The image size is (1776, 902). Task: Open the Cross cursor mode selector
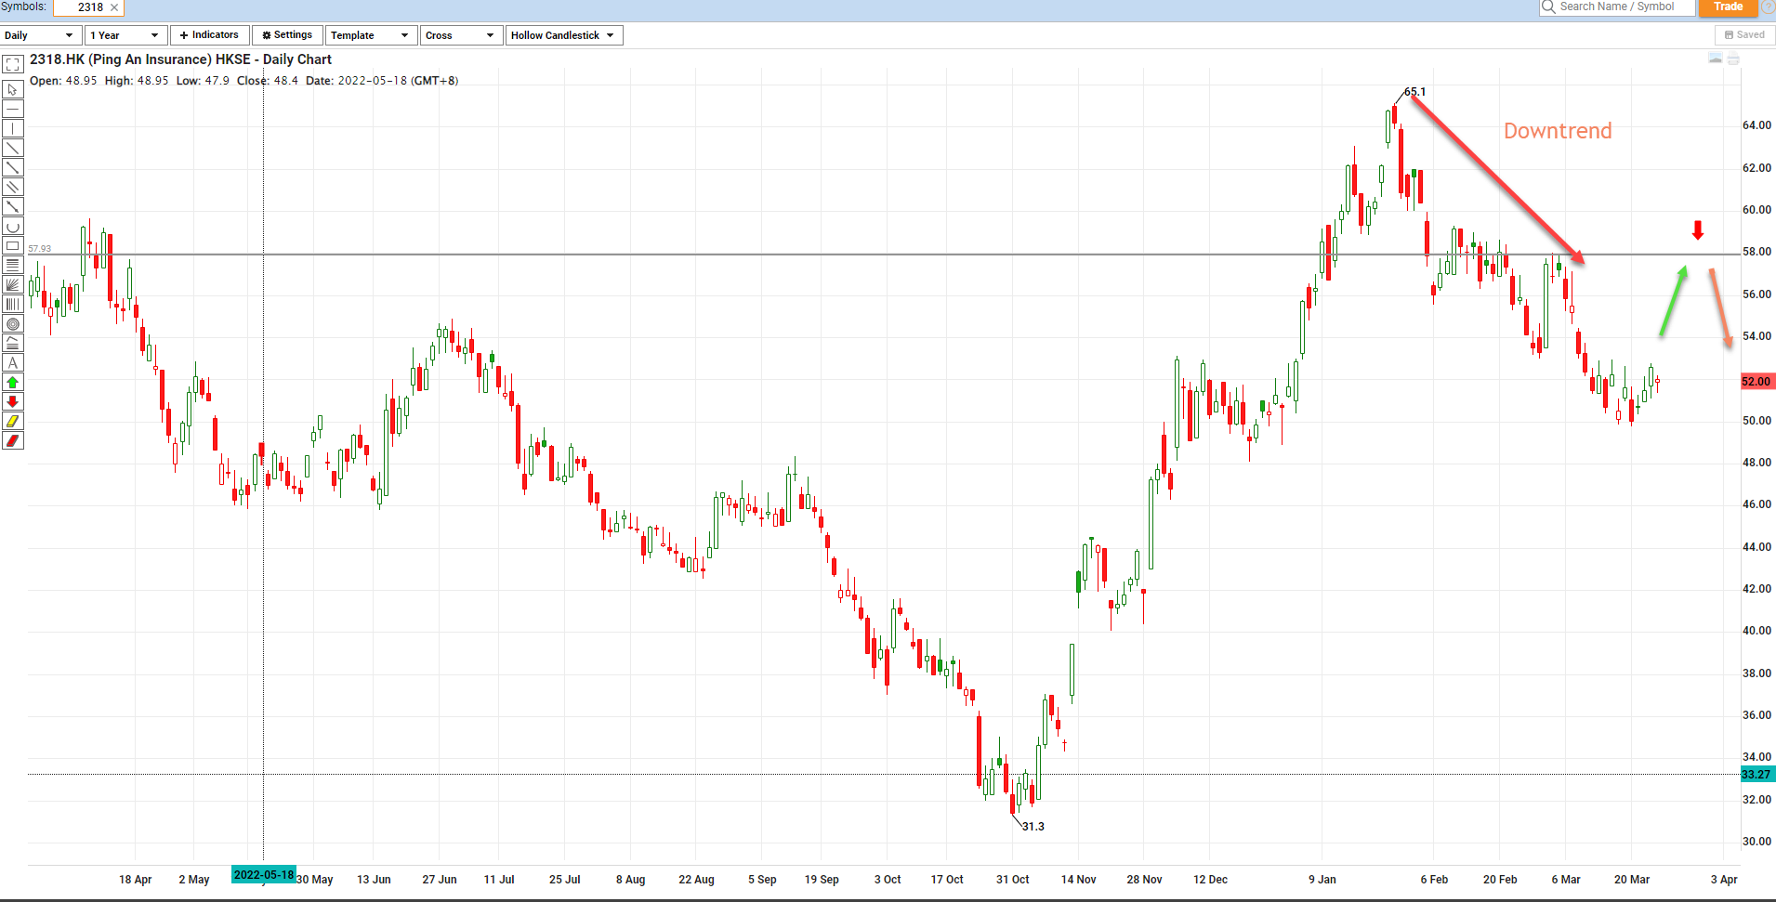(x=460, y=34)
